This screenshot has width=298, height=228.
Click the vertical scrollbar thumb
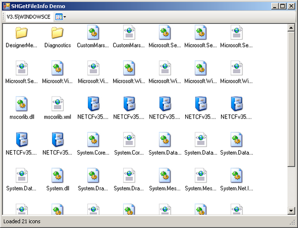tap(291, 99)
